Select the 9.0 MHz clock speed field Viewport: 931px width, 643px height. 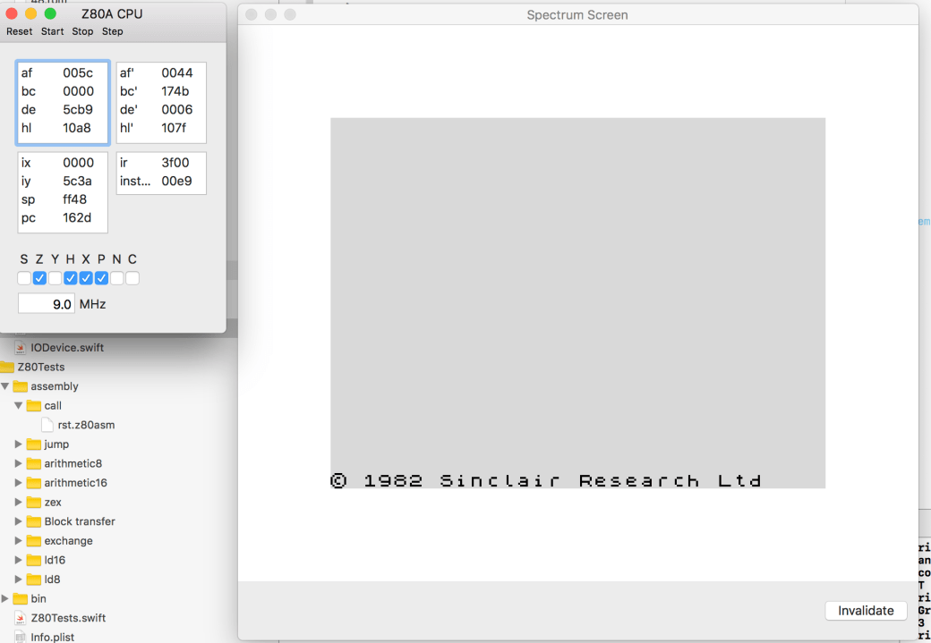46,303
